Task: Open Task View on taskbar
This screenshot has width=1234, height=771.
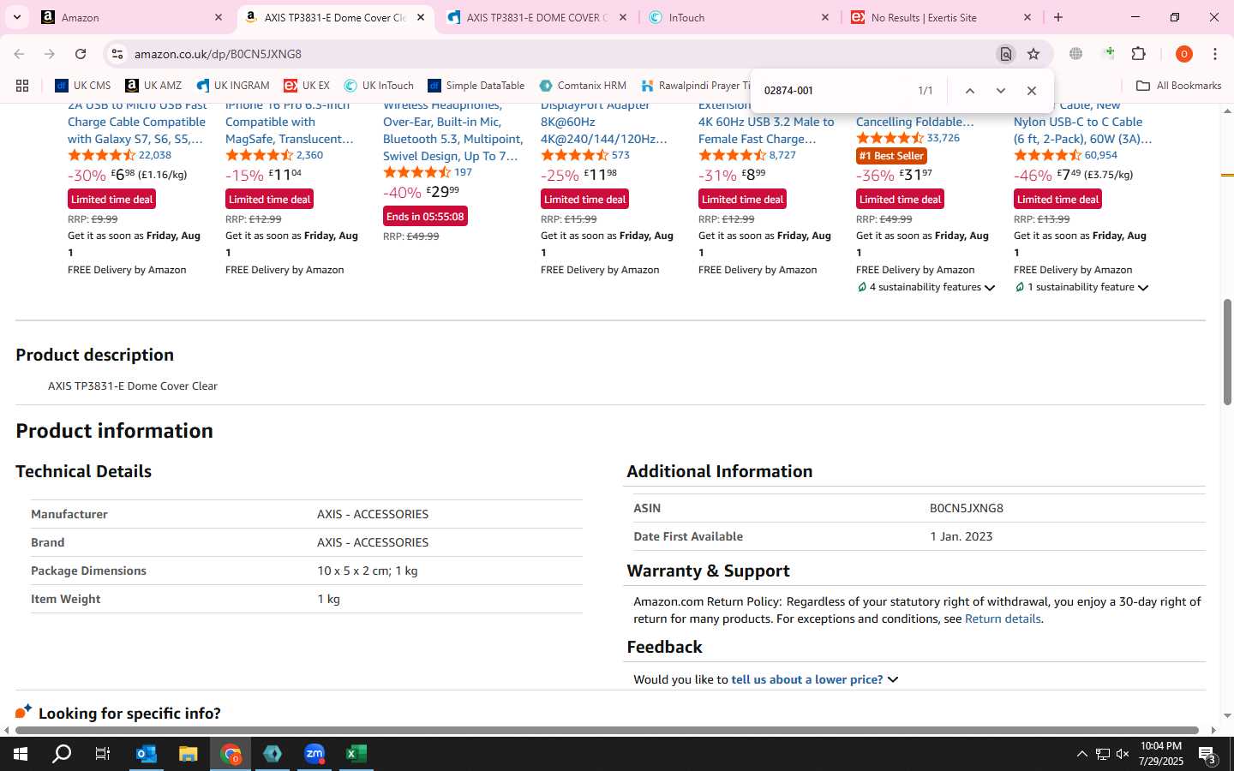Action: (102, 754)
